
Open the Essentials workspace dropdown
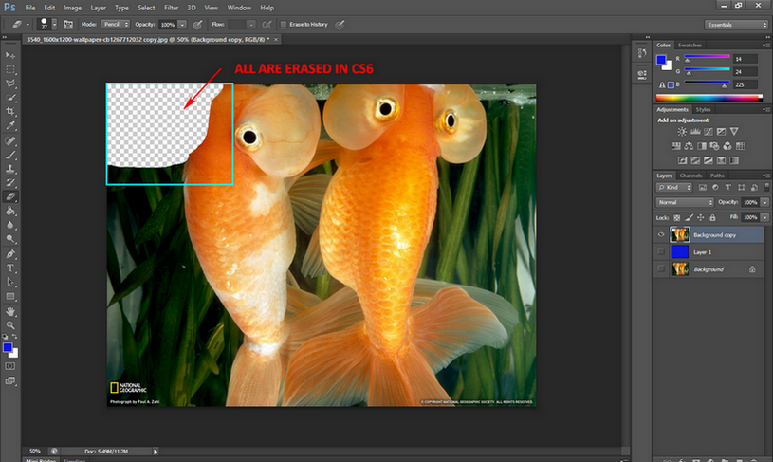click(736, 25)
